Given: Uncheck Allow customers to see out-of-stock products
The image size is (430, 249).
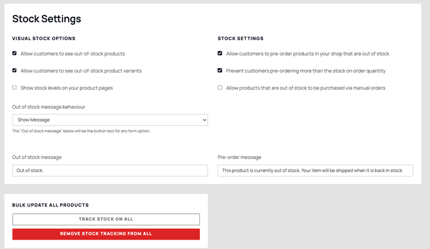Looking at the screenshot, I should (x=14, y=53).
